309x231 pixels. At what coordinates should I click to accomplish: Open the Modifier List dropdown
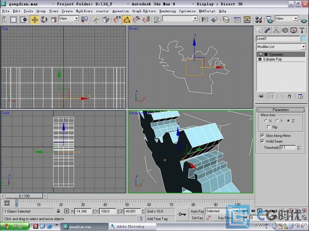tap(281, 47)
